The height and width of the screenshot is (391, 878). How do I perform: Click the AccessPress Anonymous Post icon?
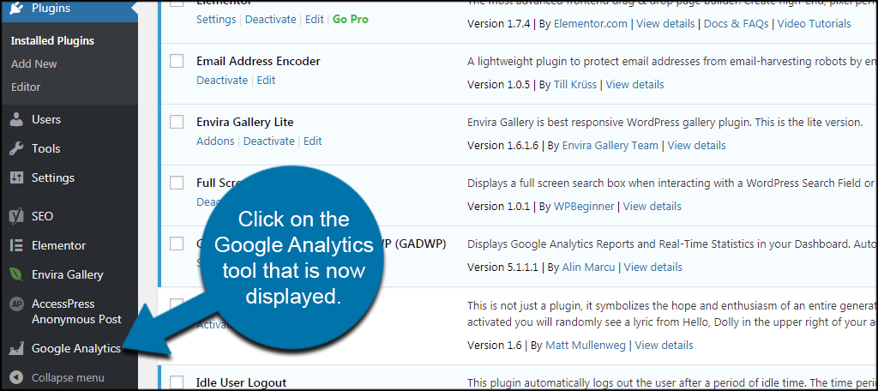pyautogui.click(x=15, y=304)
